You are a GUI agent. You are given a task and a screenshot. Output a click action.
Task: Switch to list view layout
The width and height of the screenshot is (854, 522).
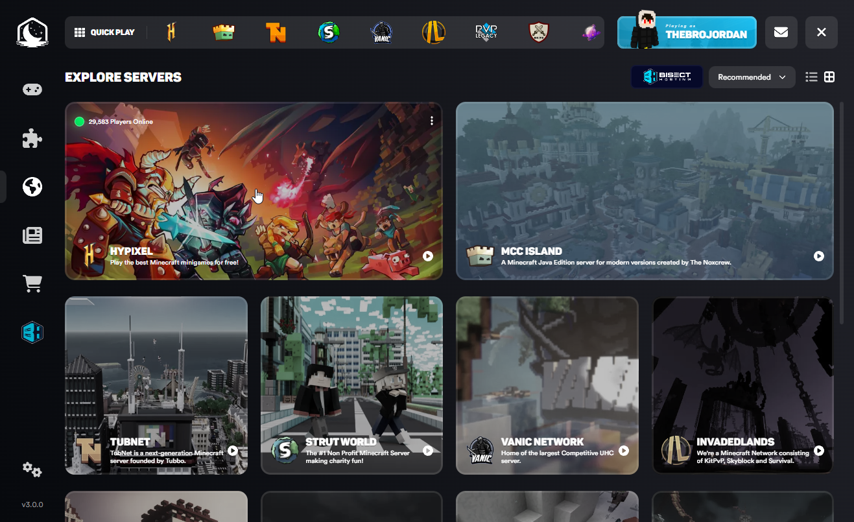coord(811,77)
